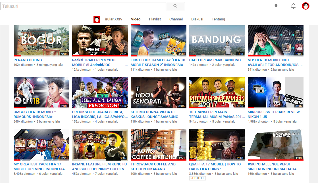Open the Diskusi tab
This screenshot has width=318, height=183.
[x=197, y=19]
